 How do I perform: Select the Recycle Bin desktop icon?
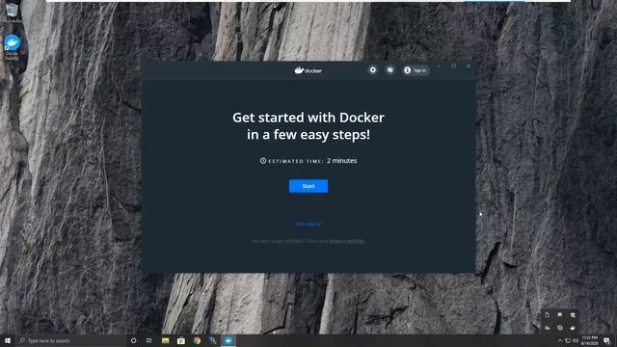point(12,13)
